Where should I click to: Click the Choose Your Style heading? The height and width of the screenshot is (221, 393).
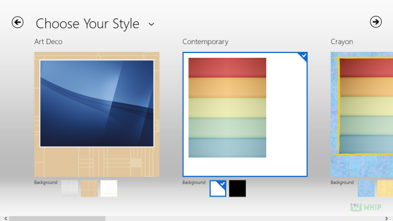pos(88,24)
